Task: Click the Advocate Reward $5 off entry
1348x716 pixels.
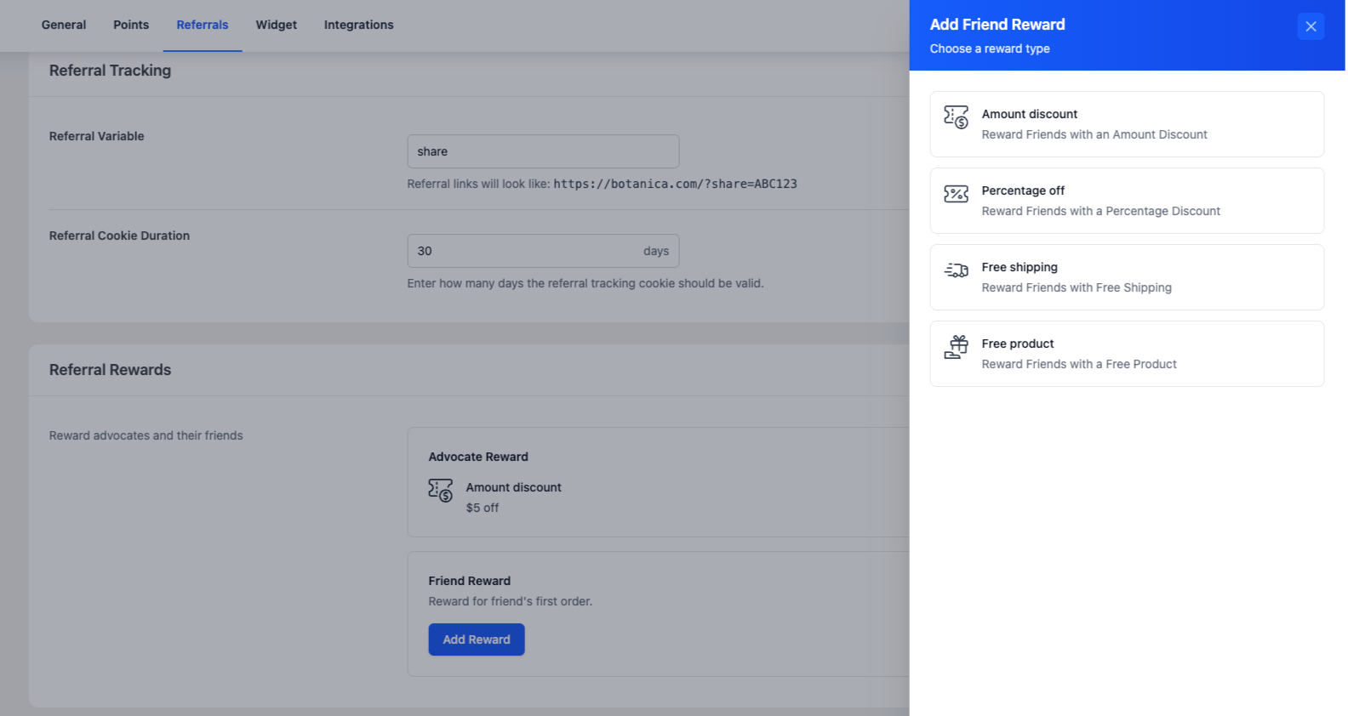Action: [483, 508]
